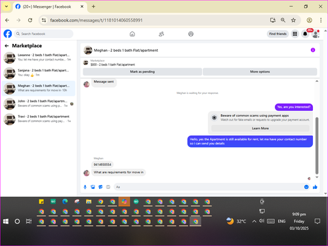The width and height of the screenshot is (328, 246).
Task: Click the 'Yes, are you interested?' message
Action: [294, 107]
